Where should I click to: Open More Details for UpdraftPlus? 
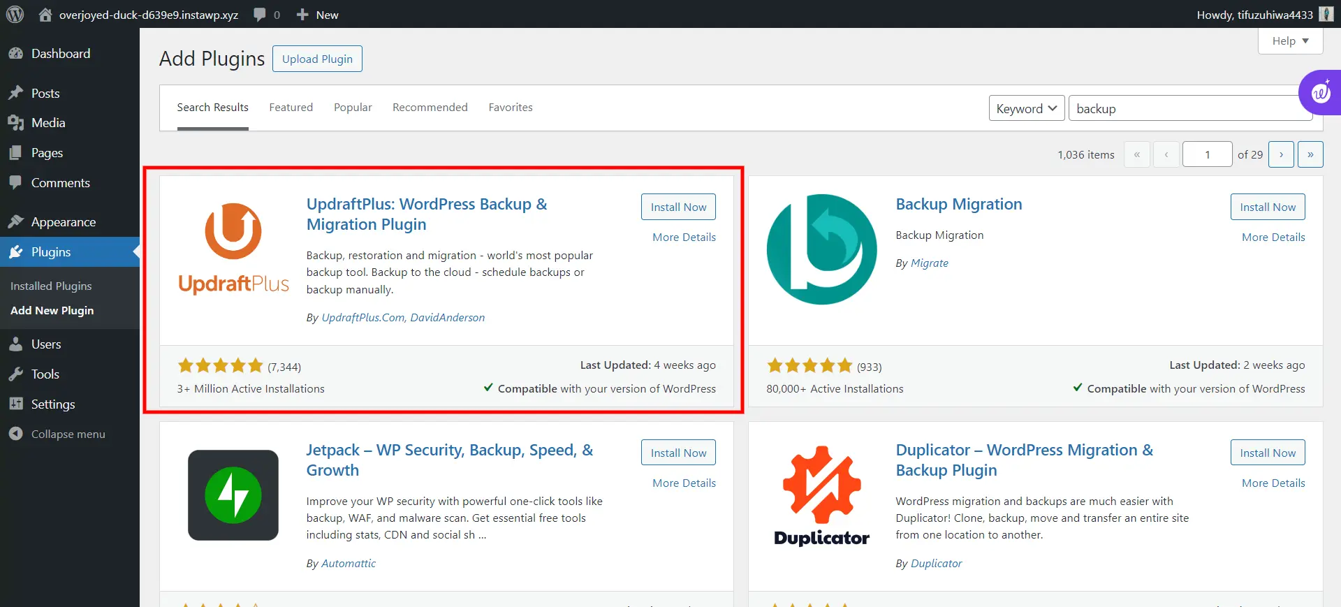coord(684,237)
